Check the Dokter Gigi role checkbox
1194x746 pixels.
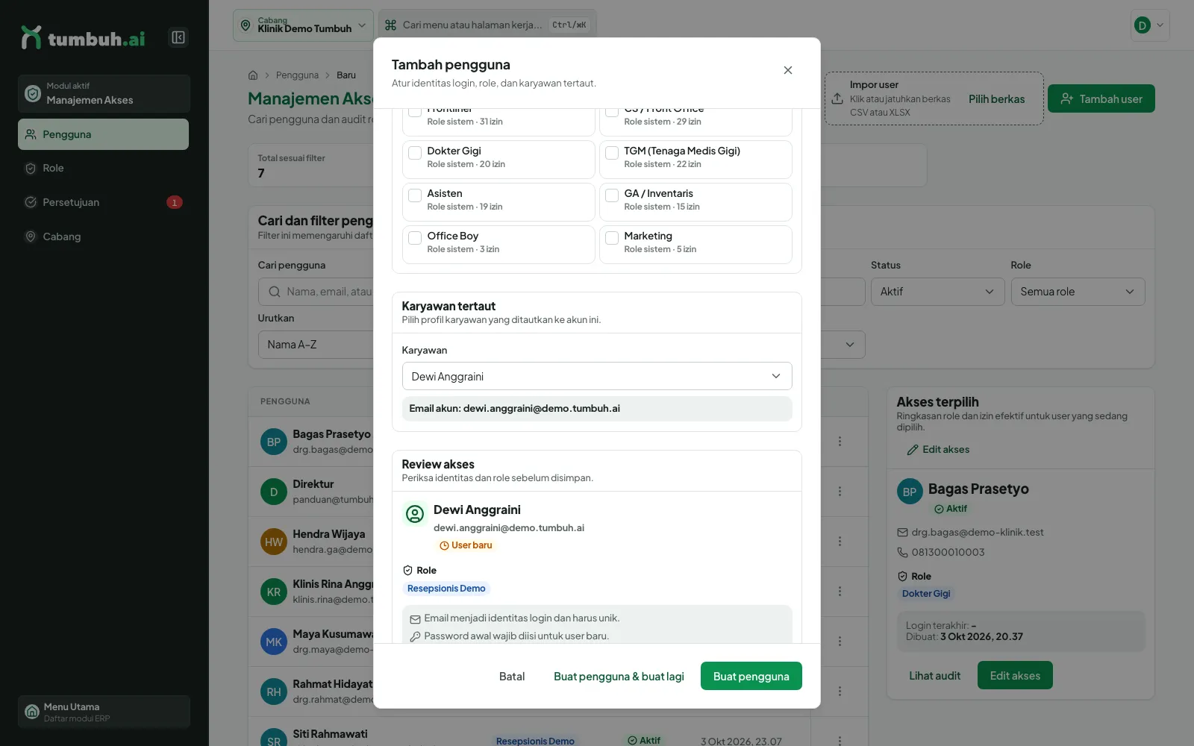(415, 153)
